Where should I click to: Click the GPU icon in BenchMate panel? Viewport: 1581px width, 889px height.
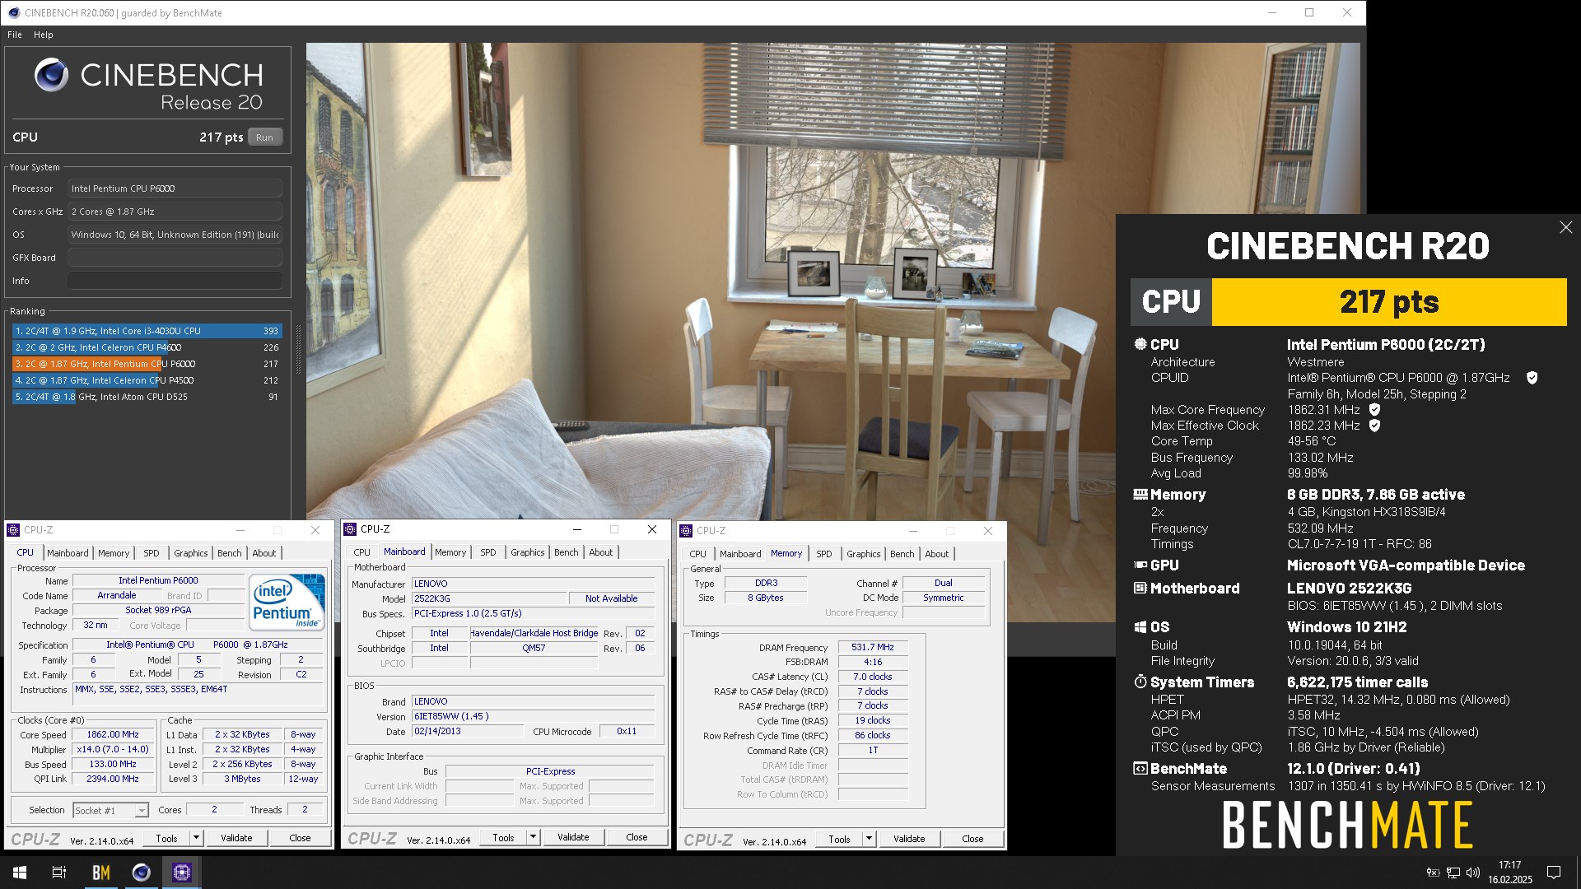1140,565
